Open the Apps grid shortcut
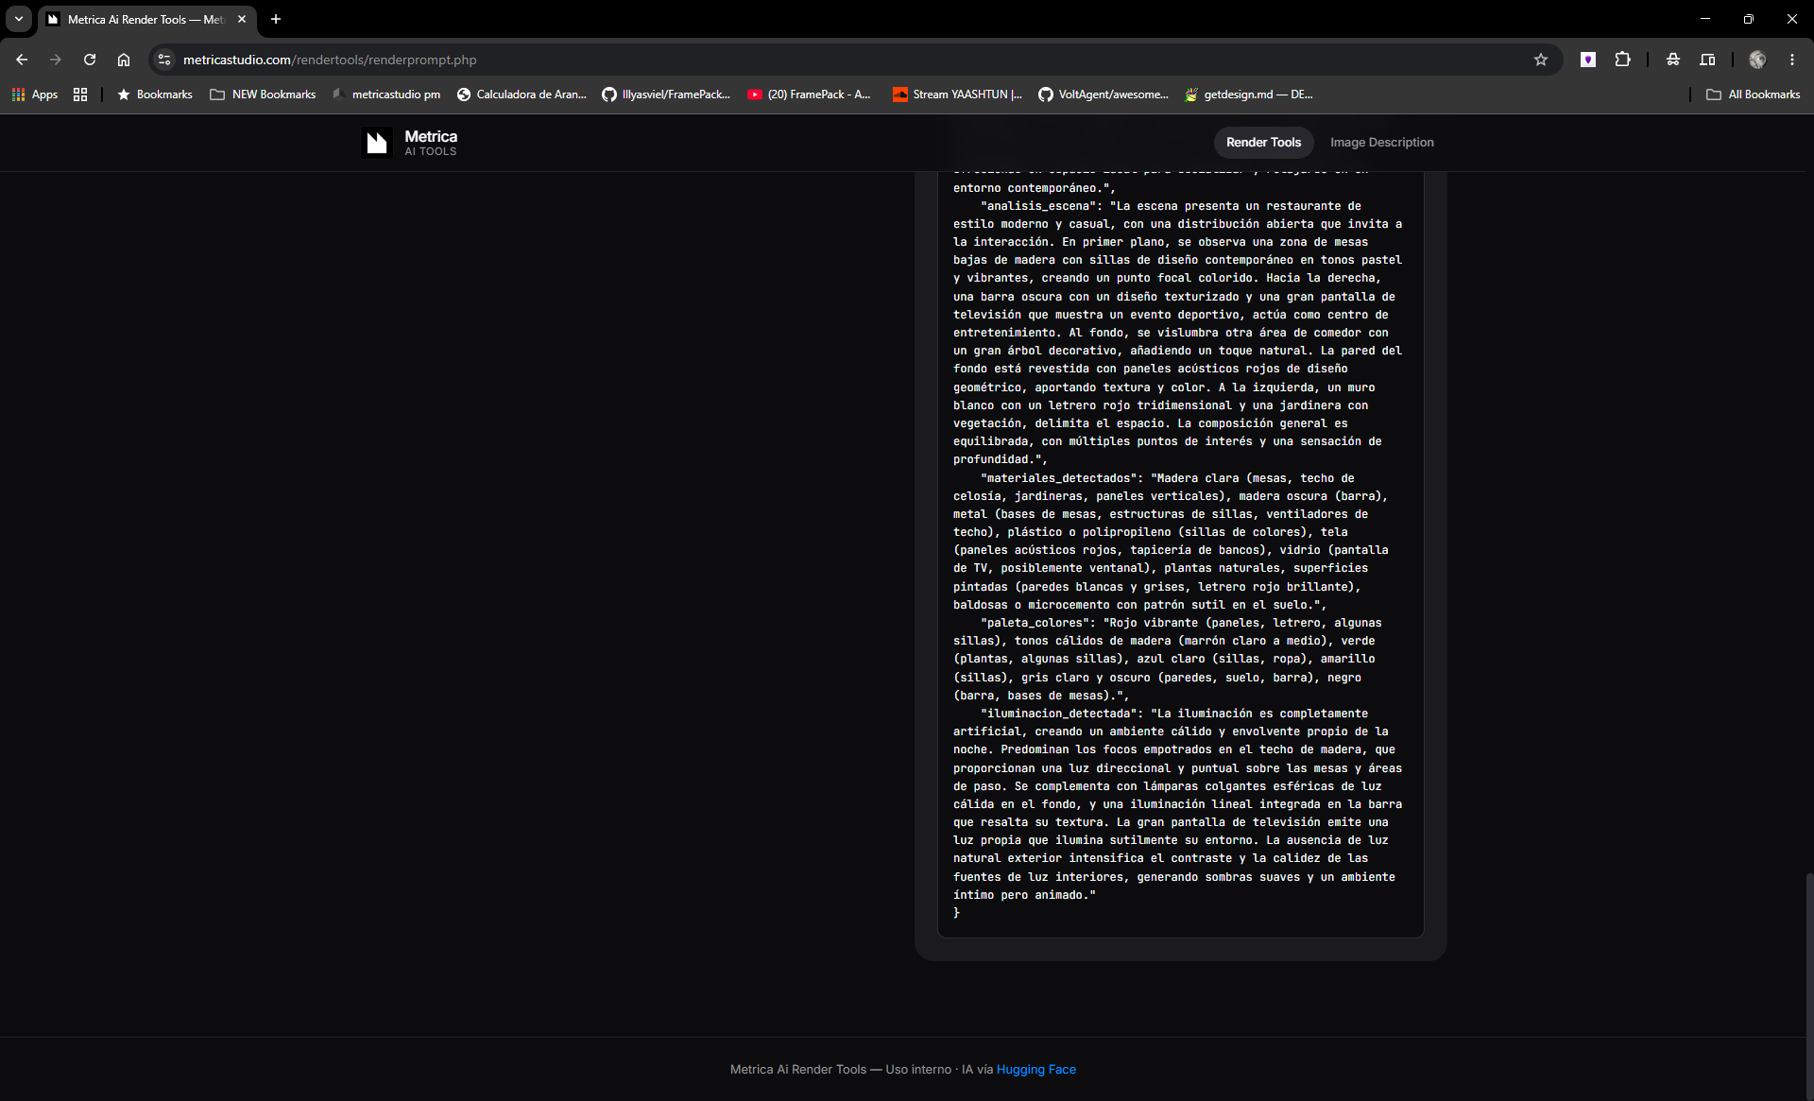Viewport: 1814px width, 1101px height. (35, 95)
